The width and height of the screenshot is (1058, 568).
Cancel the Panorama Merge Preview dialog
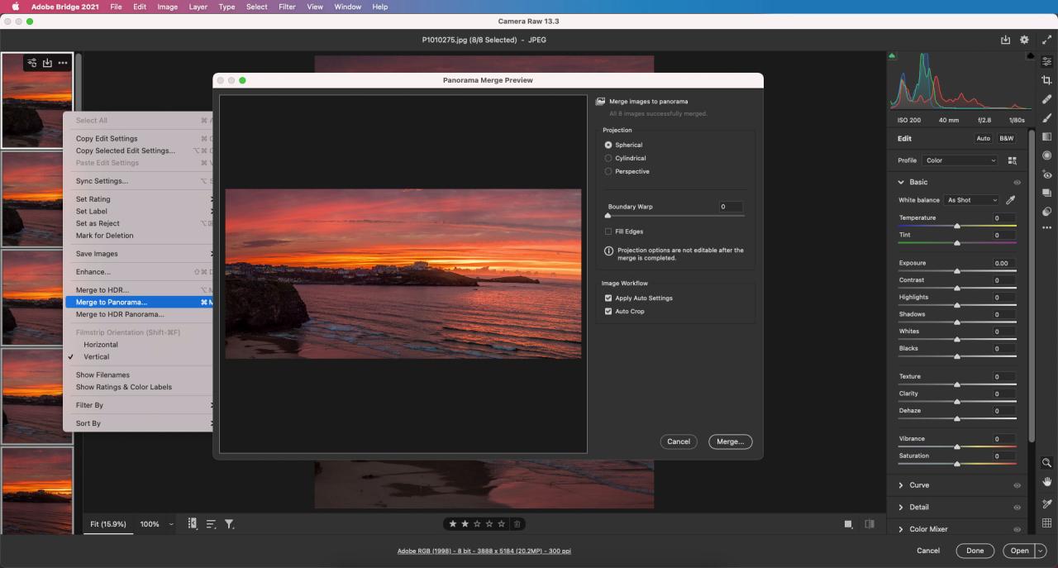point(679,442)
